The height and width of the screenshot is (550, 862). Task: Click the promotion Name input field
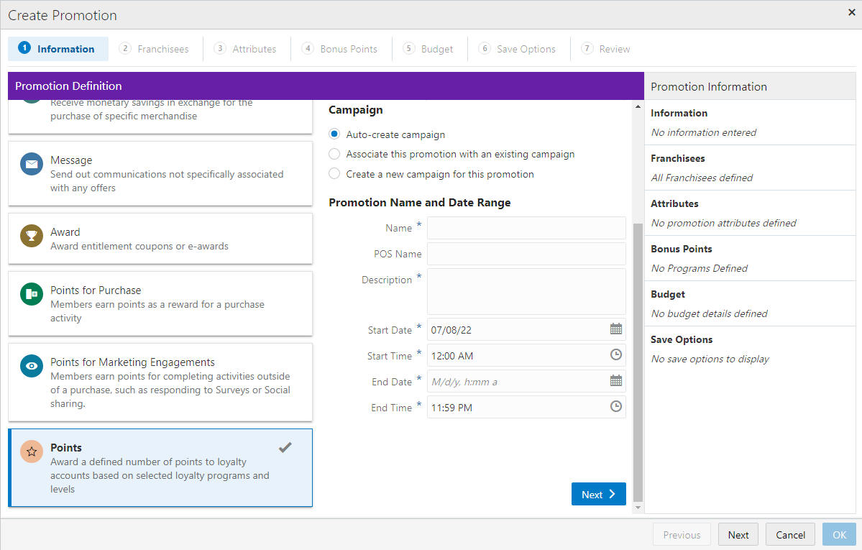[x=526, y=228]
